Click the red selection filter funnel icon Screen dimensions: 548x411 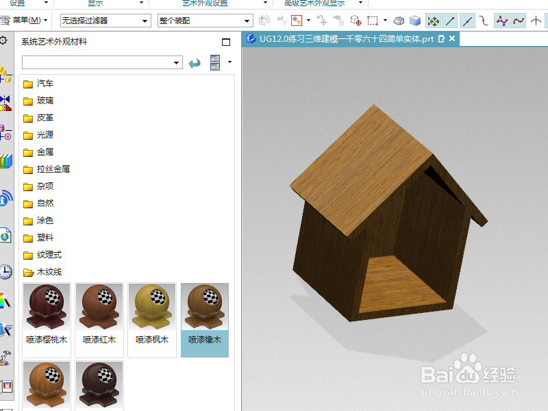(297, 21)
